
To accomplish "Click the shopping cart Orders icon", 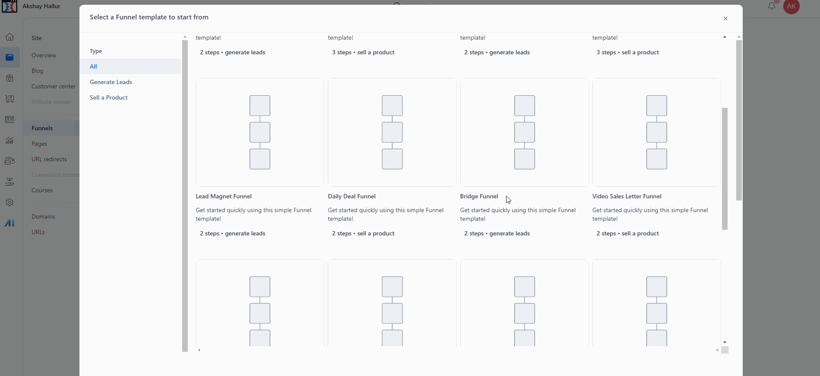I will [9, 99].
